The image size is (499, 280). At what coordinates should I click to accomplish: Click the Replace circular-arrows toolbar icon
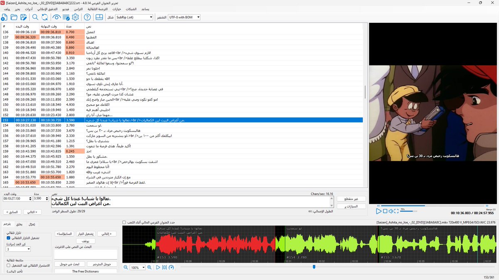(44, 17)
